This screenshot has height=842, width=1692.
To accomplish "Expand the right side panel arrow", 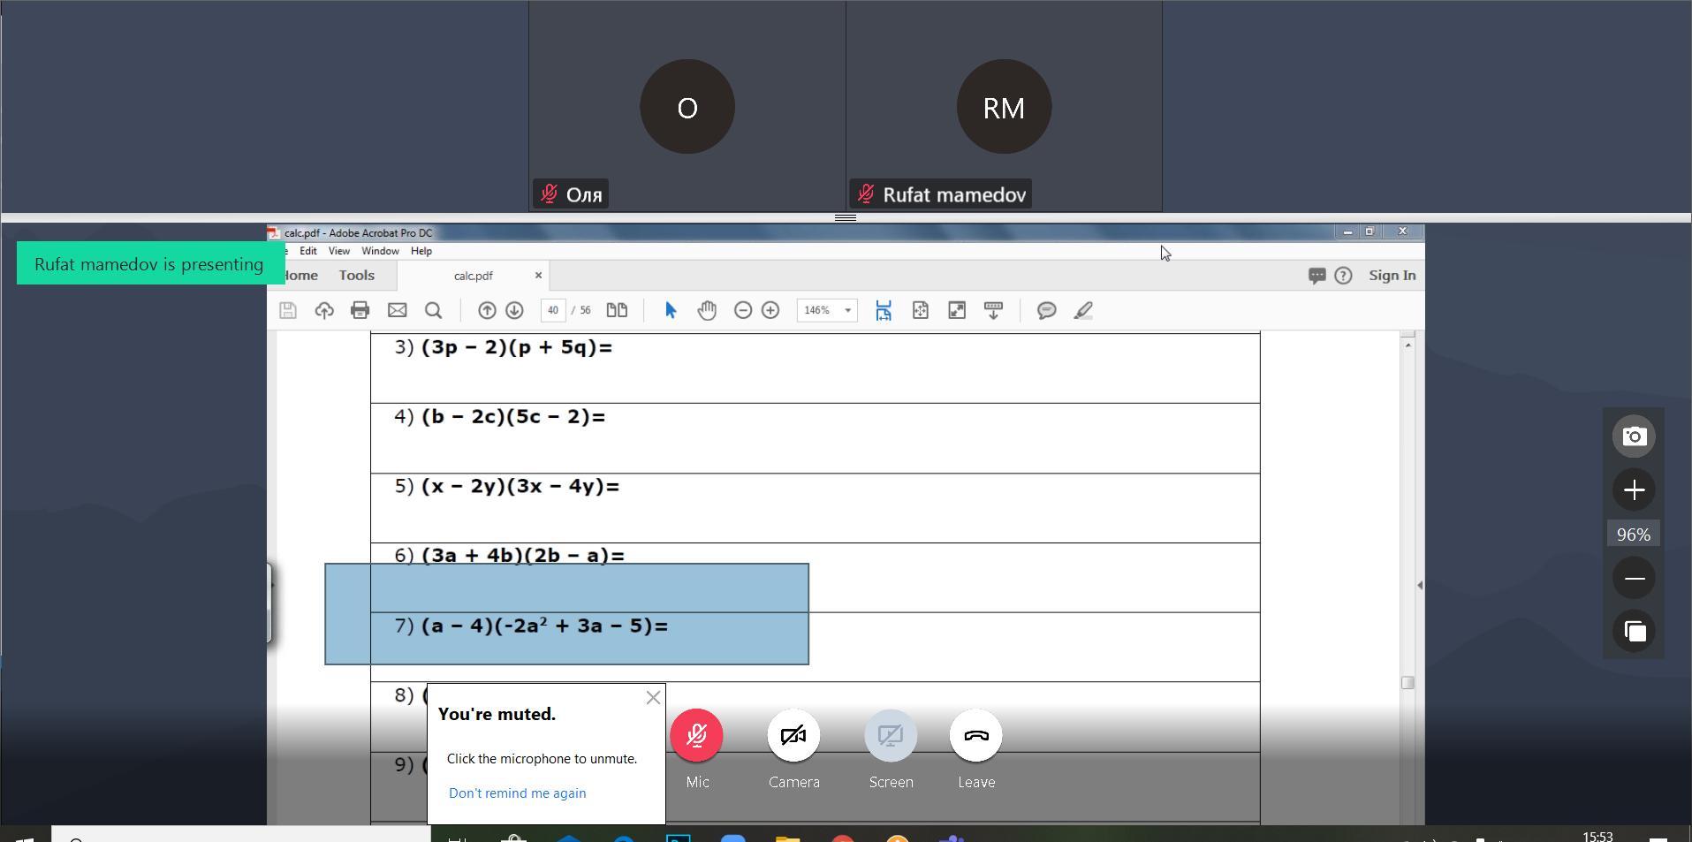I will (x=1420, y=585).
